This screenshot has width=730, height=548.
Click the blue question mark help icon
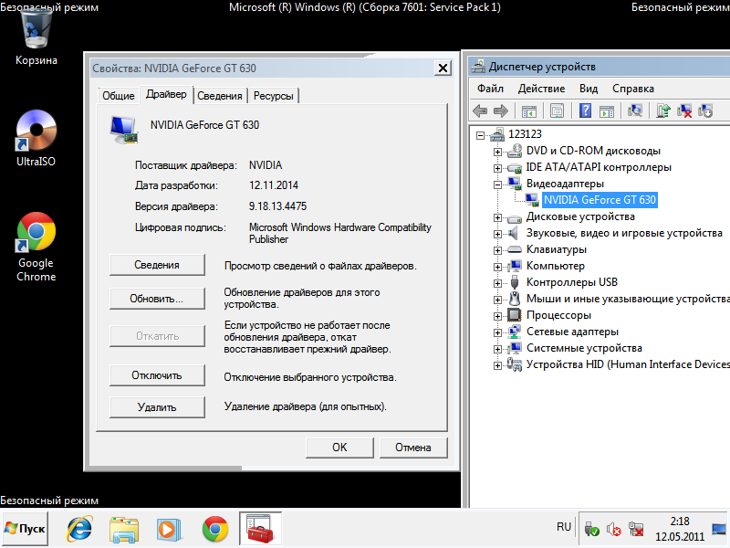click(x=583, y=111)
